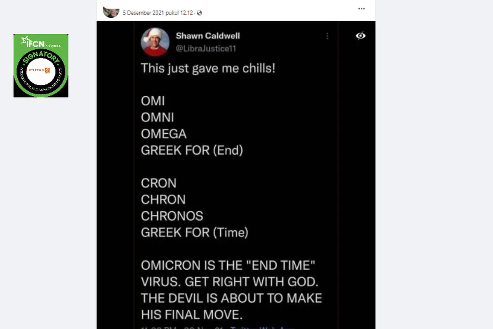This screenshot has height=329, width=493.
Task: Open the 5 Desember 2021 timestamp link
Action: (158, 13)
